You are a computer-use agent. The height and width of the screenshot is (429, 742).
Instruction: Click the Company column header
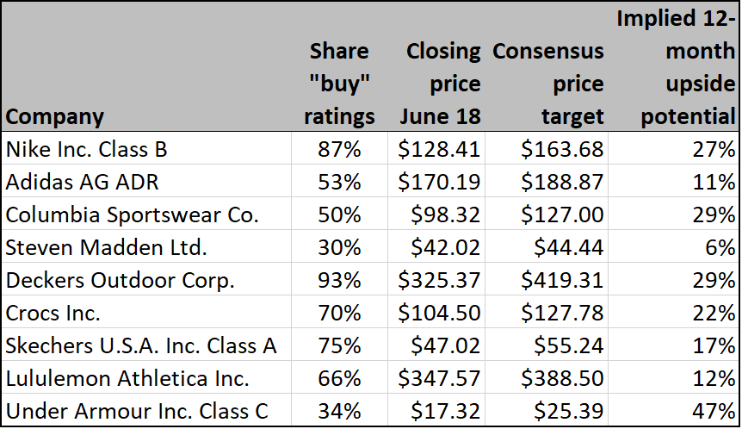55,116
